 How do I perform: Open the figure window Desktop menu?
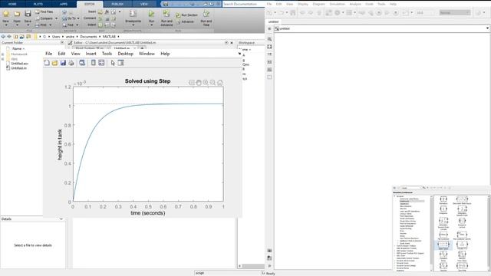coord(125,54)
